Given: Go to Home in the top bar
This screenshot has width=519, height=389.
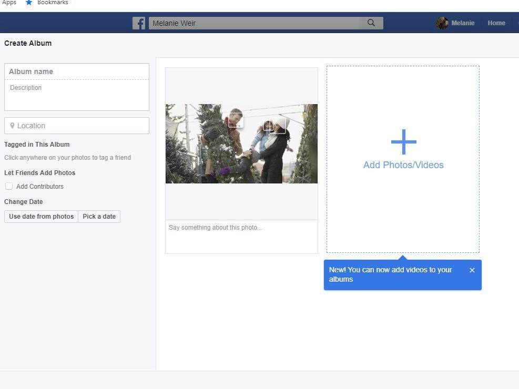Looking at the screenshot, I should 496,23.
